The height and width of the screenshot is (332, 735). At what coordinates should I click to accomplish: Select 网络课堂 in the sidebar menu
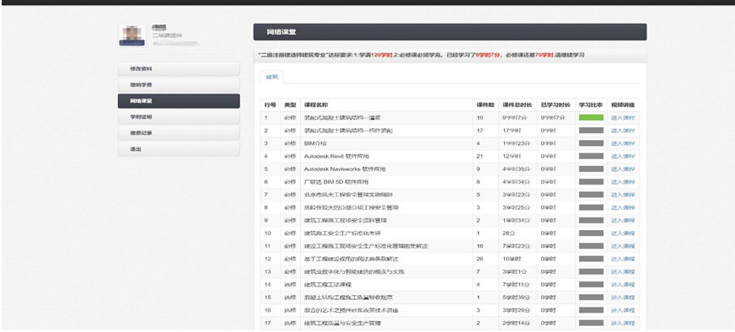click(179, 101)
